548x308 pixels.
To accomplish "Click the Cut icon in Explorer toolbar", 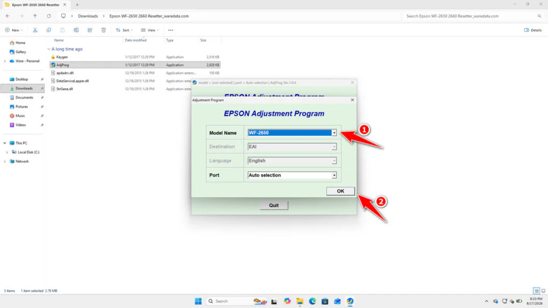I will coord(35,30).
